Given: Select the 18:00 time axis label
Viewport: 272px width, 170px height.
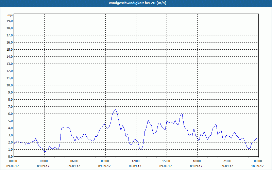Looking at the screenshot, I should tap(197, 161).
